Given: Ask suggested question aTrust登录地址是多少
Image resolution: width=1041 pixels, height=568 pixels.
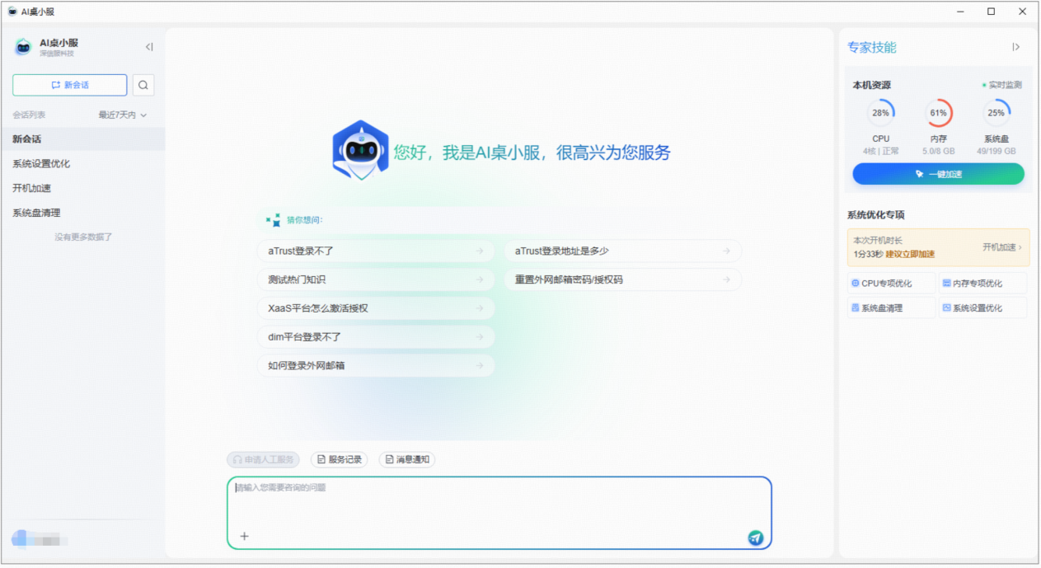Looking at the screenshot, I should coord(623,251).
